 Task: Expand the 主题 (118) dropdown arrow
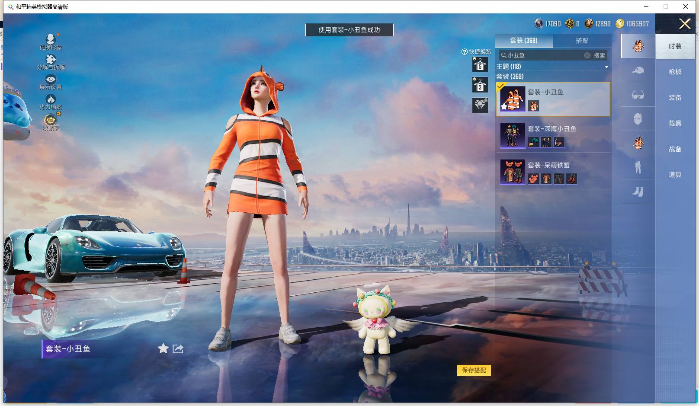(x=606, y=67)
